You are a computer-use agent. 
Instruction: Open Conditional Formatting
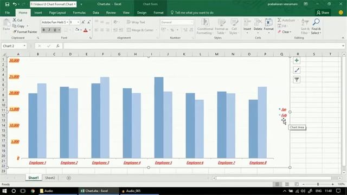pyautogui.click(x=205, y=27)
